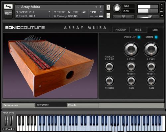This screenshot has height=132, width=166.
Task: Open instrument edit mode via wrench icon
Action: pyautogui.click(x=8, y=7)
